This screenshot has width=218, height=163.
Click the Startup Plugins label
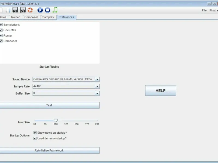point(49,67)
